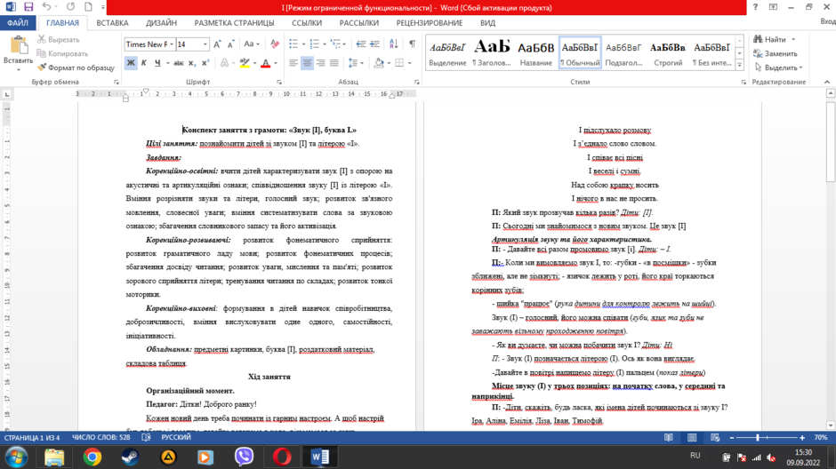Open the borders dropdown
This screenshot has width=836, height=469.
click(409, 63)
